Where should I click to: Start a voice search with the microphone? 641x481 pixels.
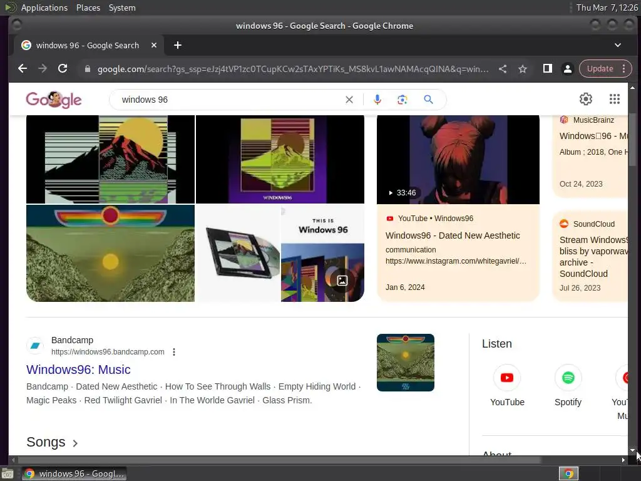point(377,100)
